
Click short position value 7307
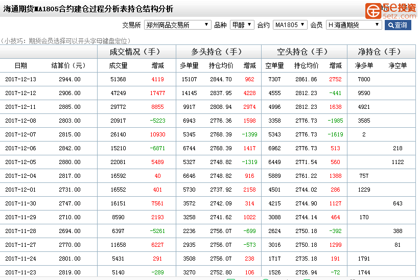[x=274, y=79]
